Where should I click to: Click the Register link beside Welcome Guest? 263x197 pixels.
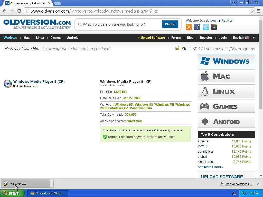coord(228,21)
